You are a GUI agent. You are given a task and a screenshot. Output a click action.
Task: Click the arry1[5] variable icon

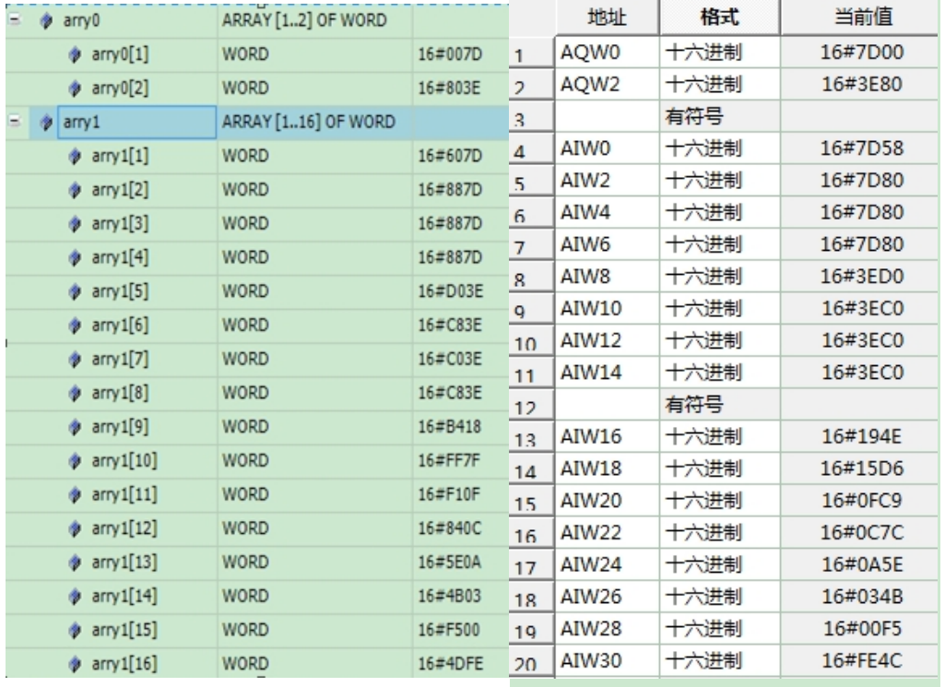[x=75, y=291]
